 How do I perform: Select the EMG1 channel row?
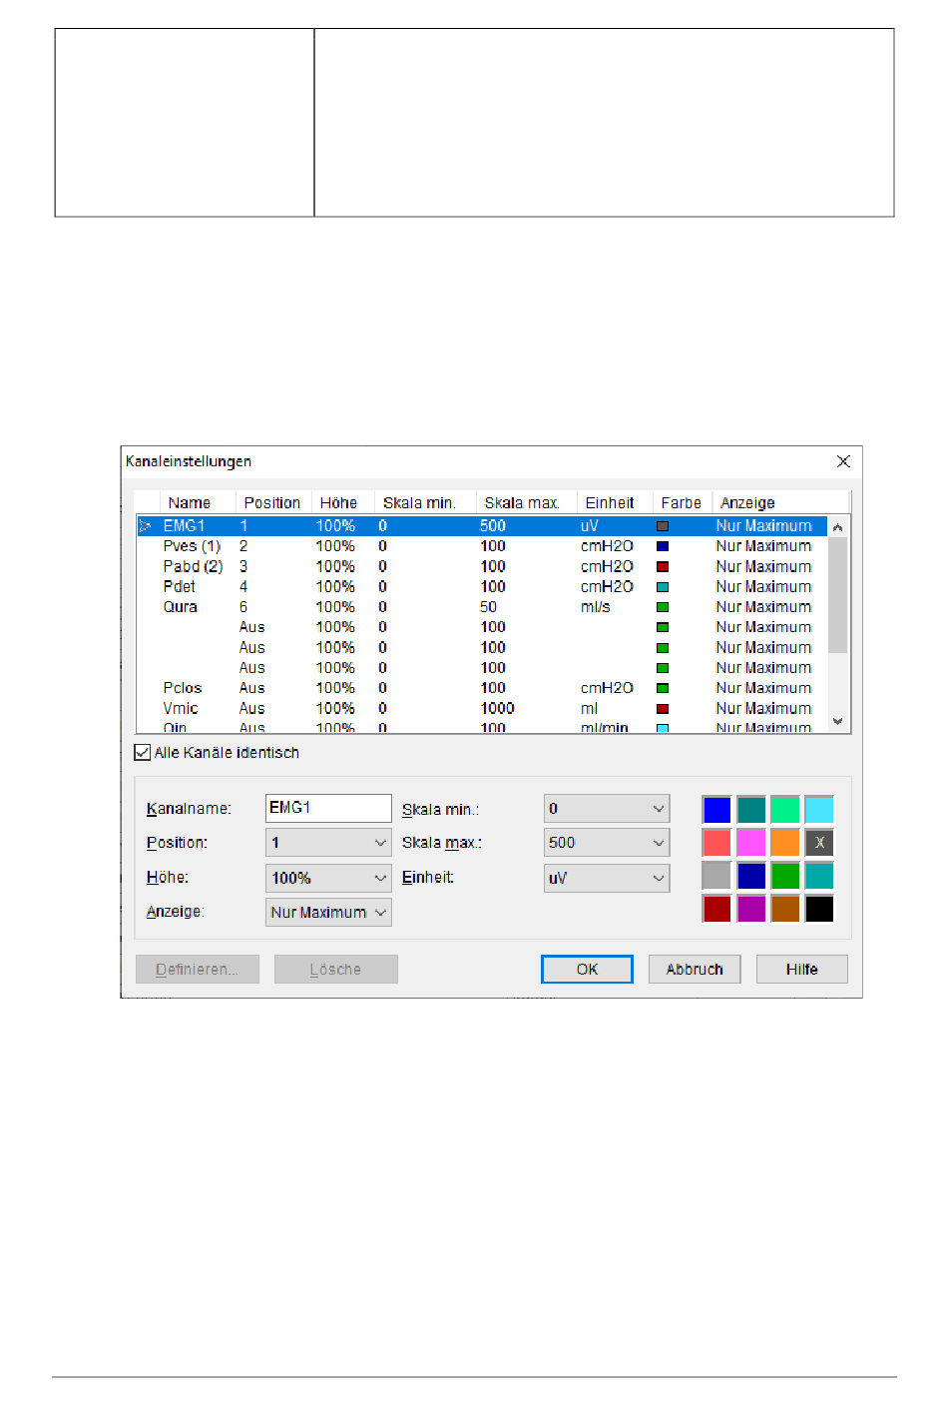coord(483,526)
